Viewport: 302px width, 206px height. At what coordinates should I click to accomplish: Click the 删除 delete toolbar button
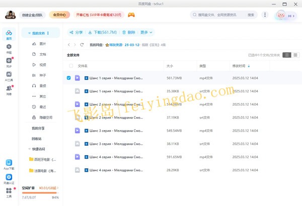click(129, 33)
